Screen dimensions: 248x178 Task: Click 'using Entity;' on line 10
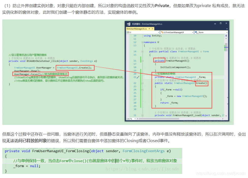(x=153, y=36)
